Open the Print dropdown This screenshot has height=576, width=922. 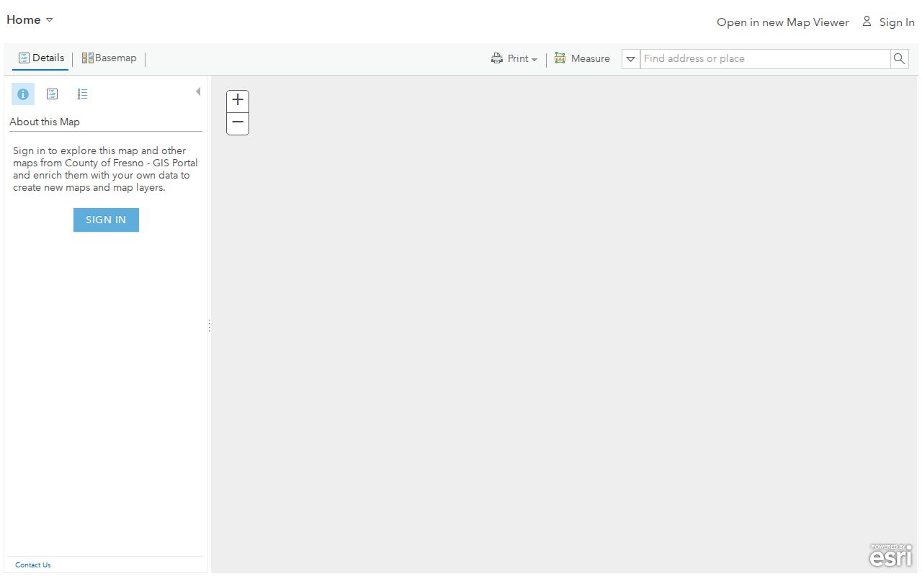click(x=514, y=59)
